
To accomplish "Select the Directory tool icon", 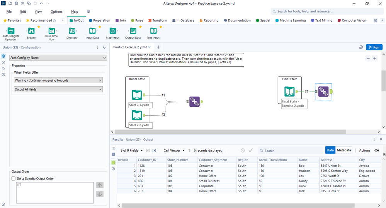I will point(72,31).
